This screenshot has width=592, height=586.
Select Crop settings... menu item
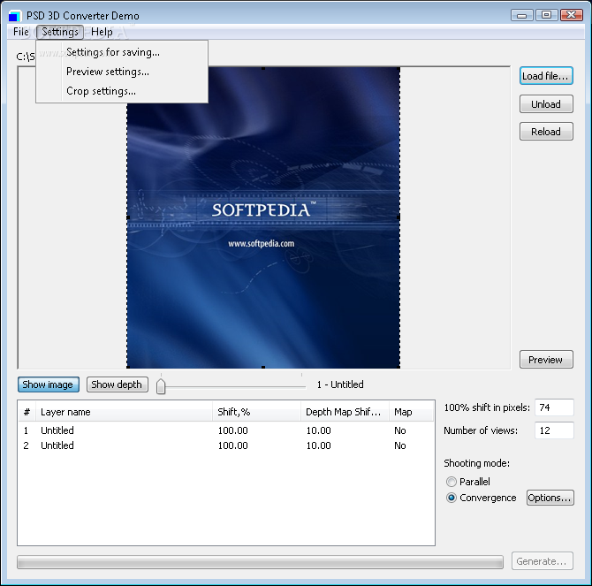coord(122,91)
